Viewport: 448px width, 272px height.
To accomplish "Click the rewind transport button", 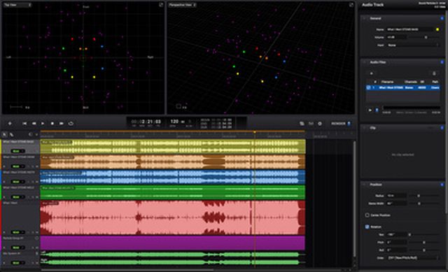I will 34,124.
